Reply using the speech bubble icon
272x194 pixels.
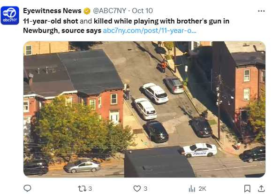(27, 188)
